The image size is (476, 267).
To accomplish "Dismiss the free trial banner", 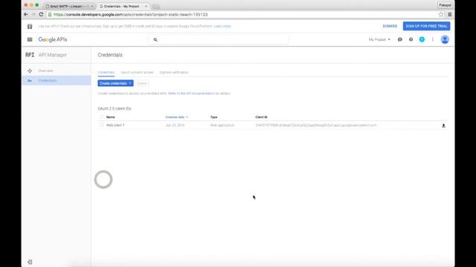I will (x=390, y=26).
